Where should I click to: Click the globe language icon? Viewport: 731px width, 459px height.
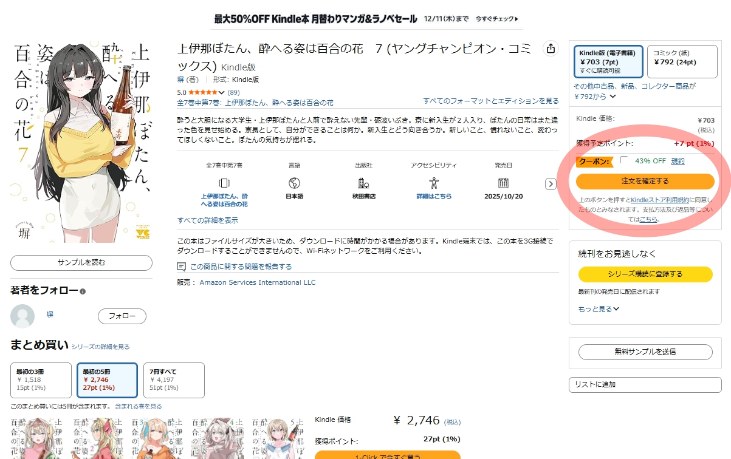pos(294,183)
